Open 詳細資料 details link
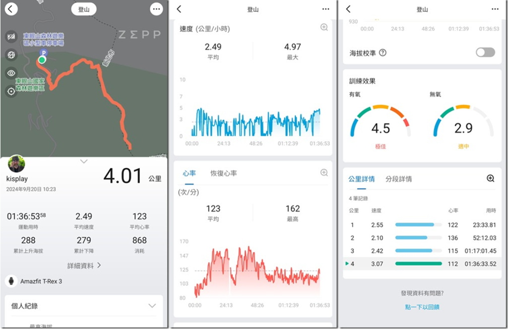Viewport: 508px width, 329px height. tap(84, 266)
